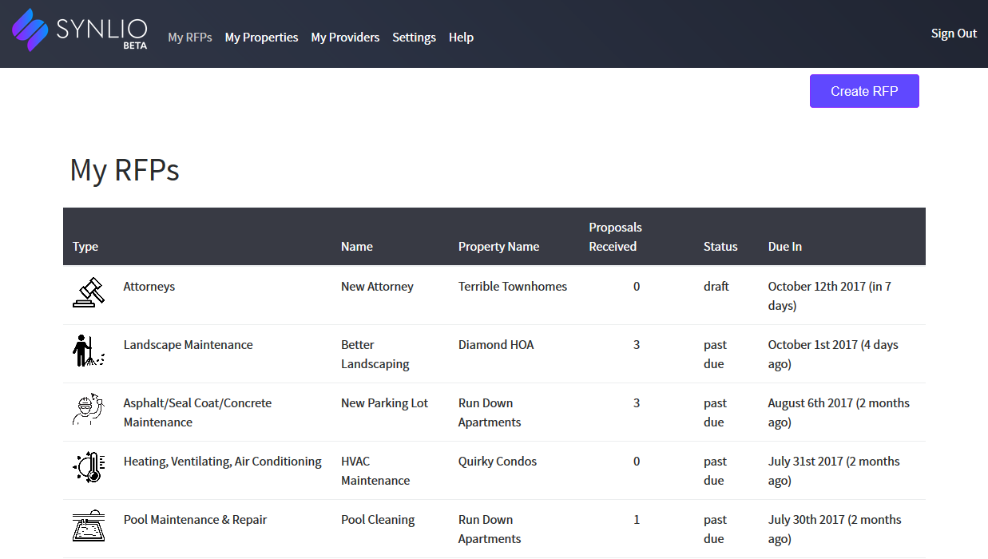The width and height of the screenshot is (988, 559).
Task: Click the Pool Maintenance icon
Action: [x=89, y=526]
